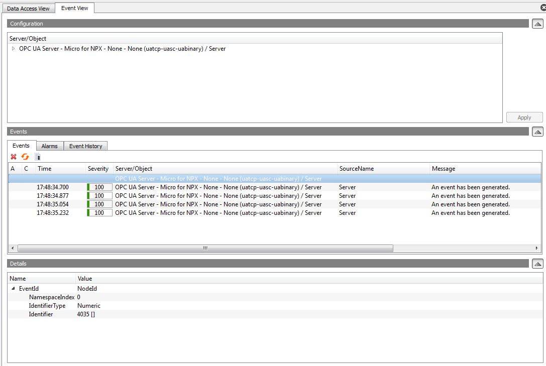Open the Event History tab
This screenshot has width=546, height=366.
tap(86, 146)
